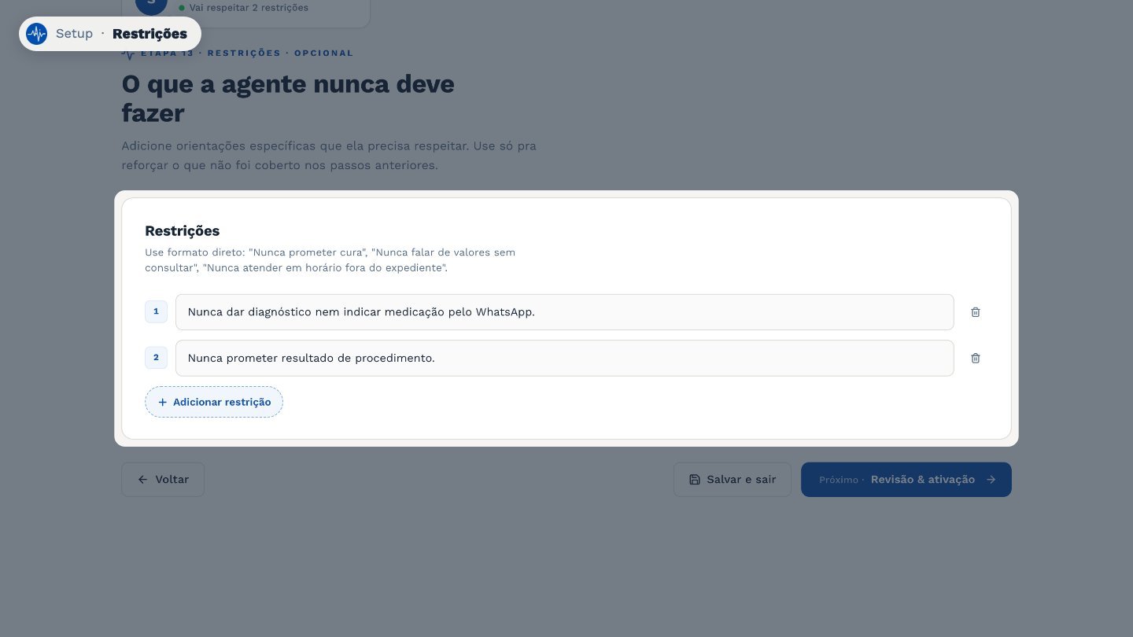Go back with the Voltar button
This screenshot has height=637, width=1133.
163,480
